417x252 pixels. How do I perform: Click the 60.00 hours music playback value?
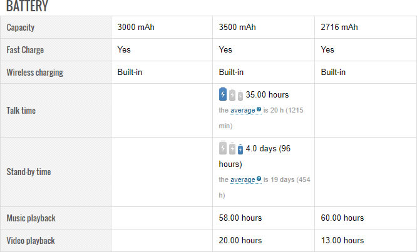click(342, 218)
